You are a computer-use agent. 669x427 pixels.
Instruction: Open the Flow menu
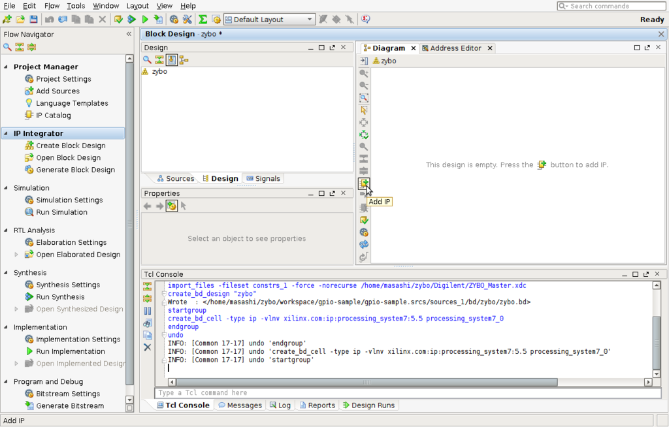[x=52, y=5]
